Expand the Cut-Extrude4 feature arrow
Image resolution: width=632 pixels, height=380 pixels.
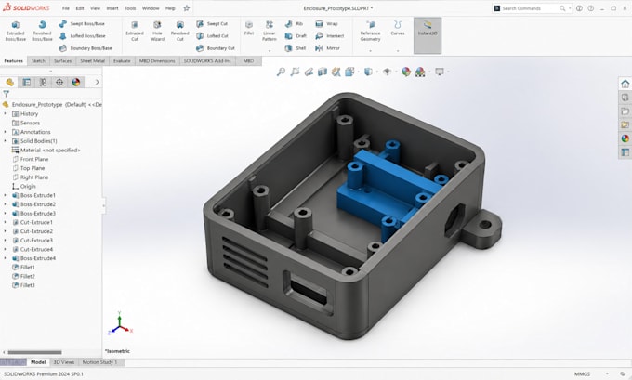click(x=5, y=249)
